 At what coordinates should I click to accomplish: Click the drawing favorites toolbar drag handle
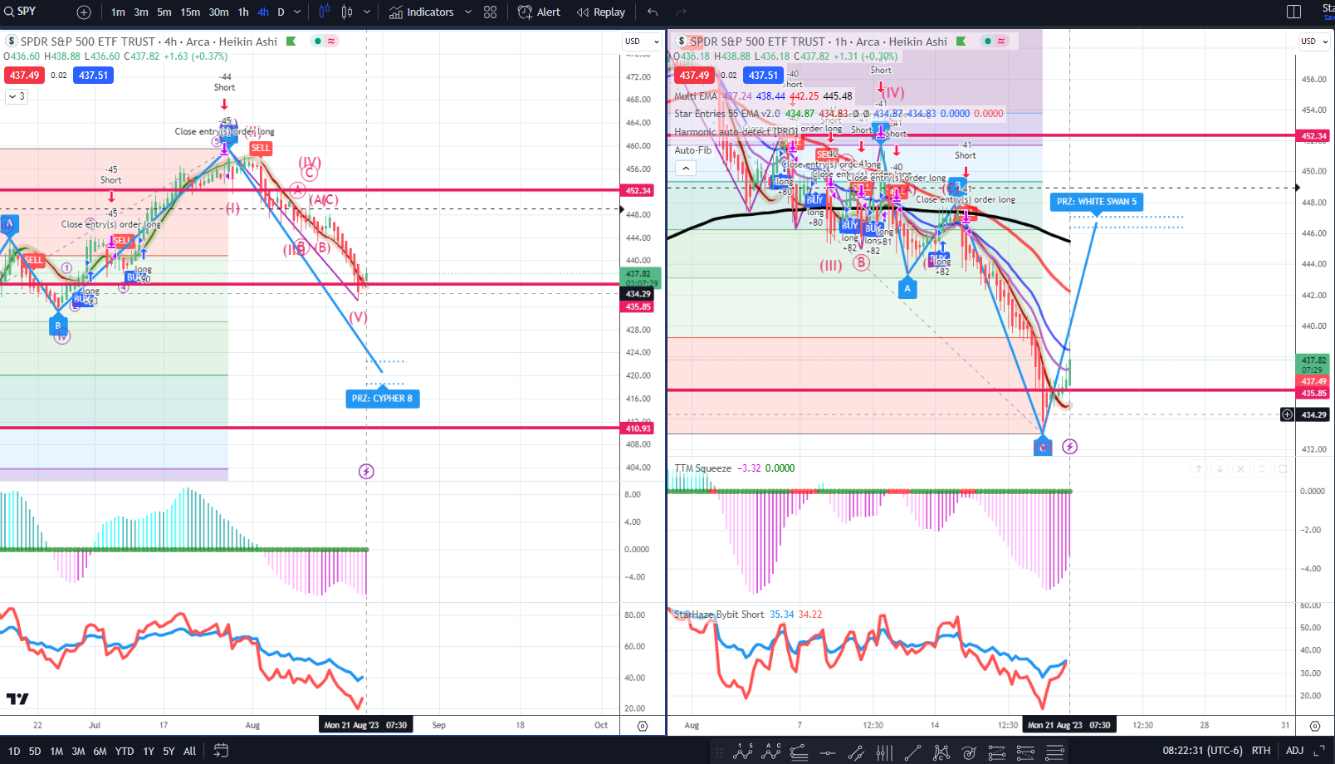pos(719,753)
